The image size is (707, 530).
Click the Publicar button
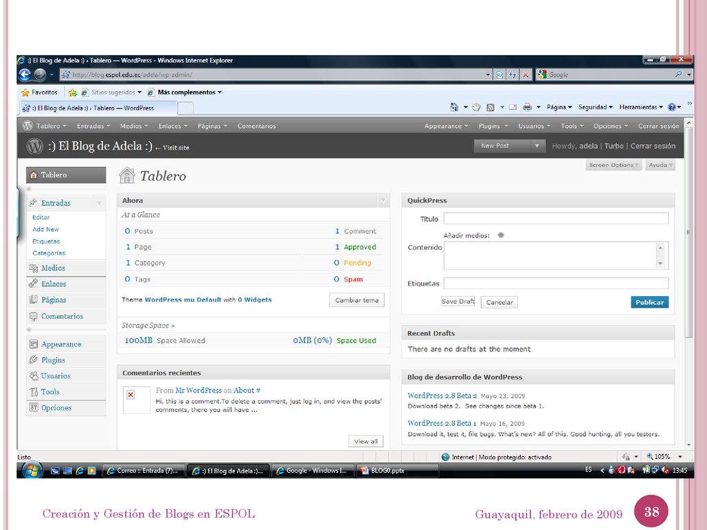point(650,302)
